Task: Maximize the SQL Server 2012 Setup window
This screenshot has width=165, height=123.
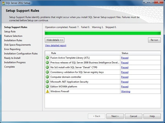Action: [151, 2]
